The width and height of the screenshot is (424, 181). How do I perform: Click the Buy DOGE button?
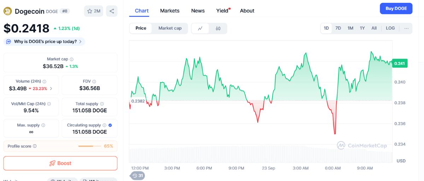click(x=396, y=8)
